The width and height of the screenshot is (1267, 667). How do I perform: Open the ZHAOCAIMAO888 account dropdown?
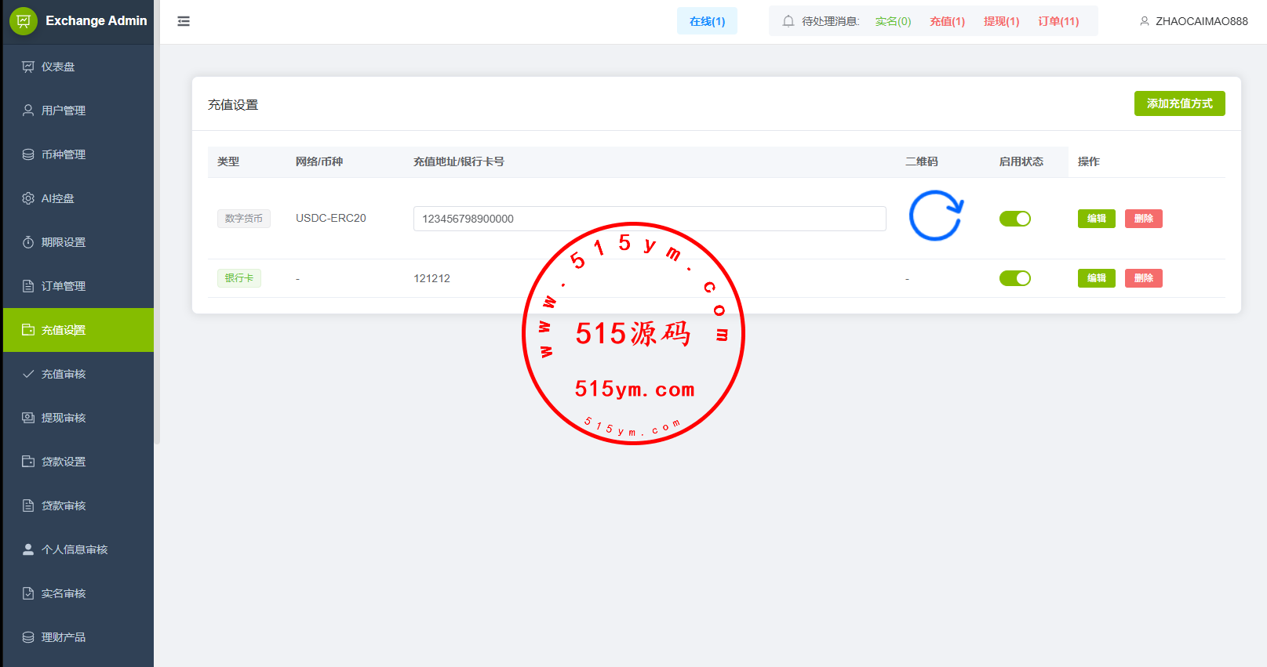1200,21
